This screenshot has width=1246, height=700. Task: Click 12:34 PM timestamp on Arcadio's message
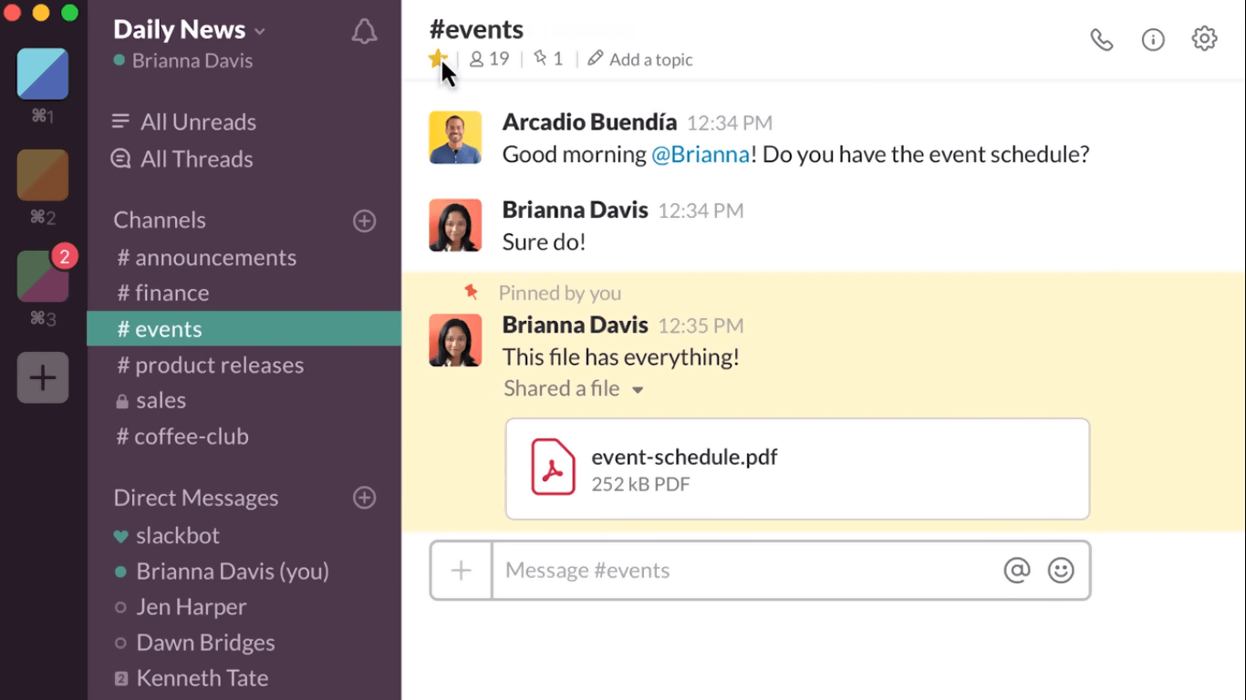click(730, 123)
